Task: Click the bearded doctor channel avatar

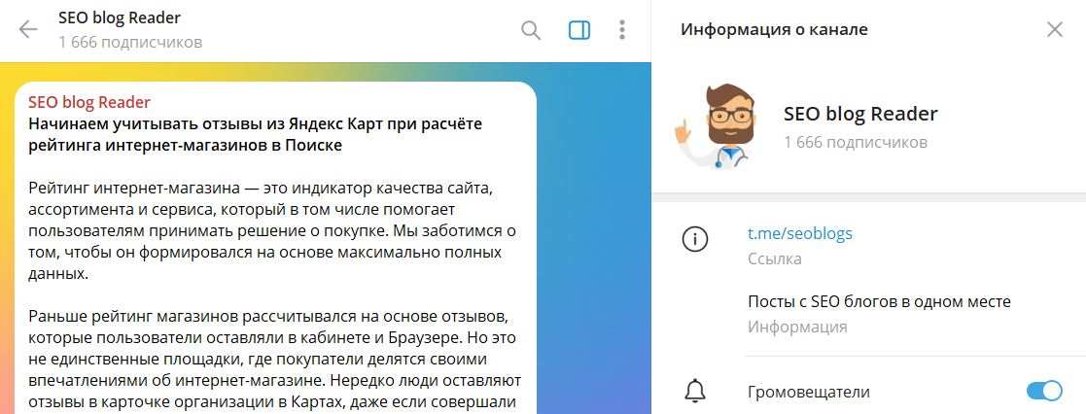Action: 716,125
